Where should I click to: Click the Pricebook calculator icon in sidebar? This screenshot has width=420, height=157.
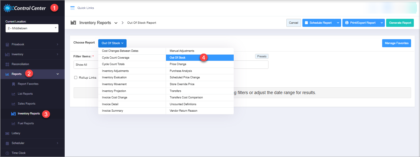point(7,44)
